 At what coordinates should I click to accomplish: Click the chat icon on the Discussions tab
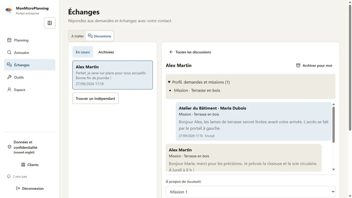[90, 36]
